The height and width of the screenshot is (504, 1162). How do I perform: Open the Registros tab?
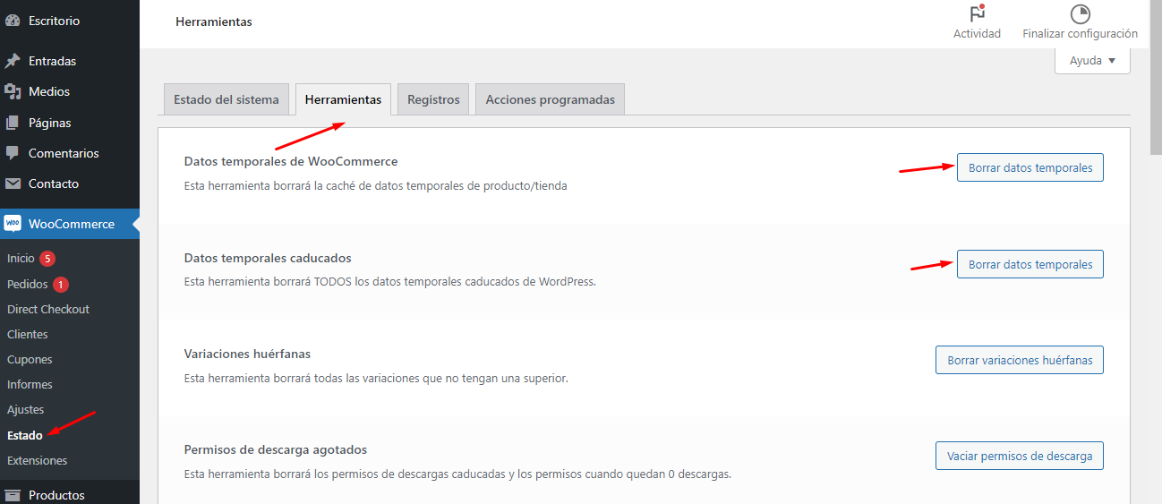pyautogui.click(x=433, y=99)
